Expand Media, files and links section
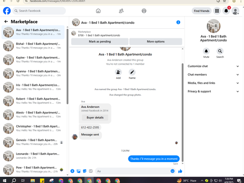Viewport: 244px width, 183px height. [213, 83]
